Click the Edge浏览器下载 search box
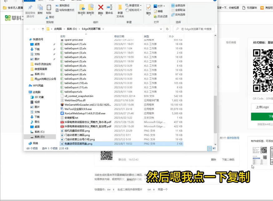The height and width of the screenshot is (201, 273). click(x=194, y=29)
